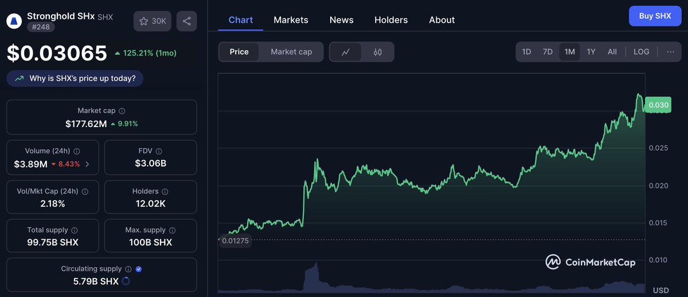Click the 0.030 current price label on chart
The width and height of the screenshot is (688, 297).
[658, 105]
